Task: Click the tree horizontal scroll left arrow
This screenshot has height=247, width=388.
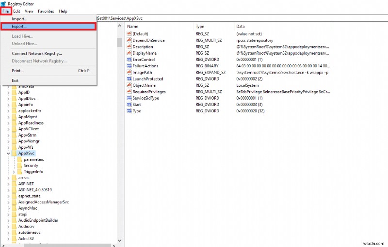Action: click(3, 246)
